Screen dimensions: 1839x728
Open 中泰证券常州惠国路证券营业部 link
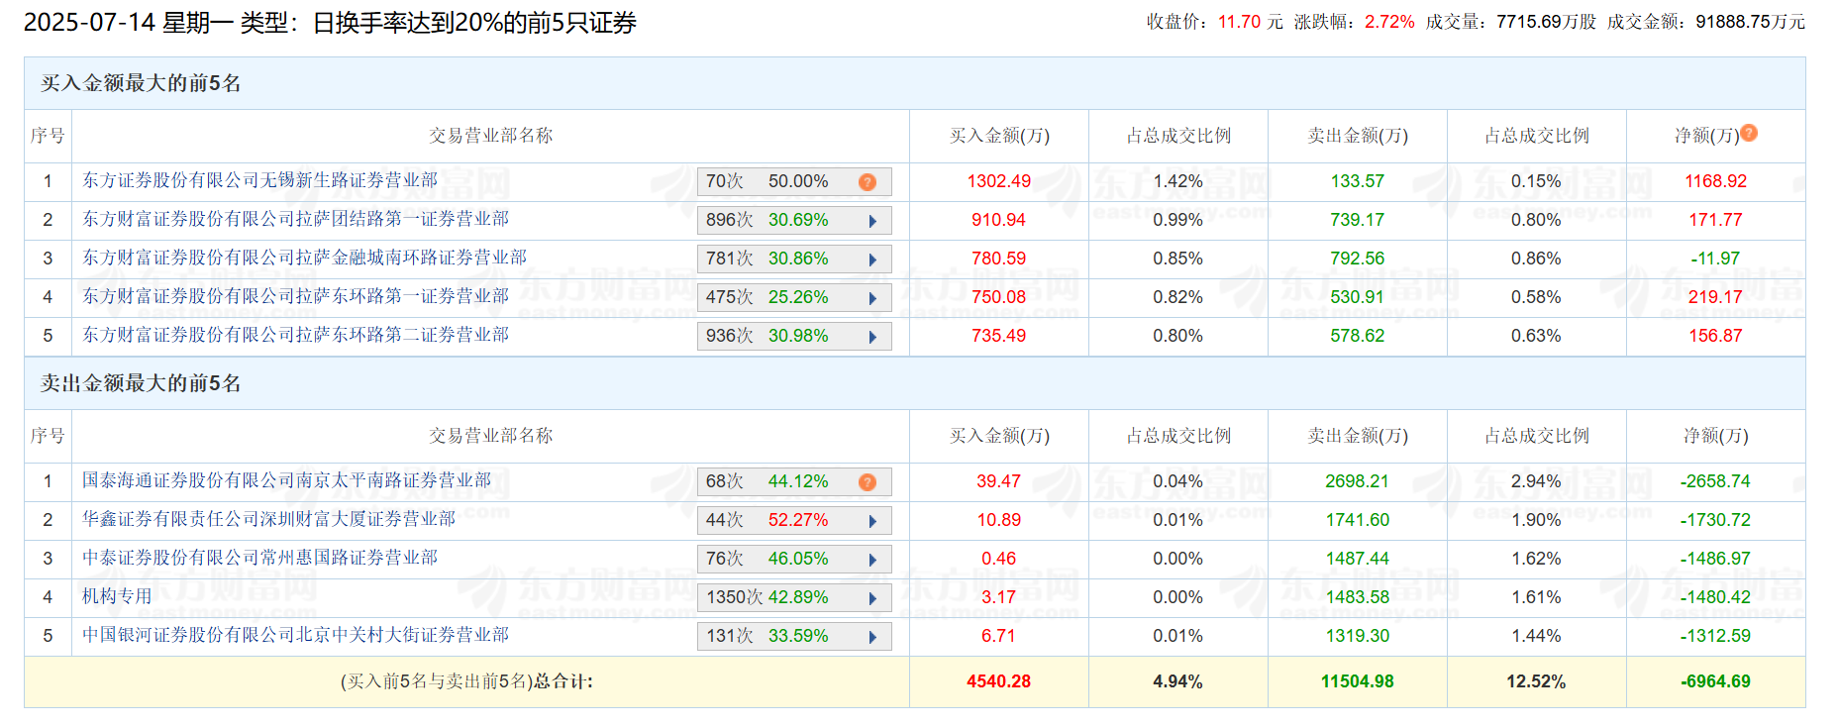click(x=259, y=558)
